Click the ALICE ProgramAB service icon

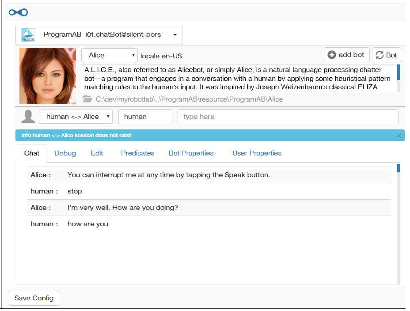tap(28, 35)
